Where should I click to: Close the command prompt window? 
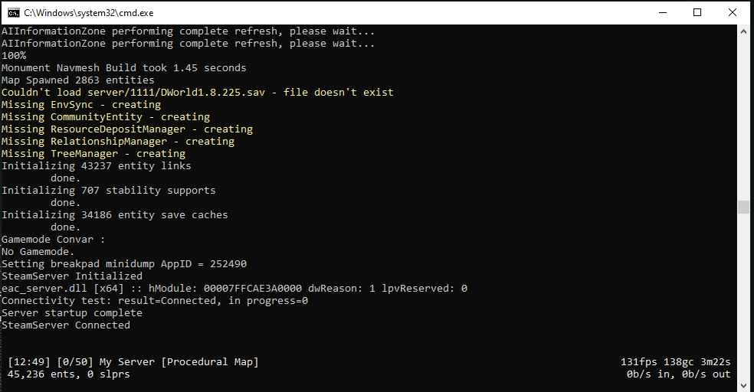(x=733, y=12)
